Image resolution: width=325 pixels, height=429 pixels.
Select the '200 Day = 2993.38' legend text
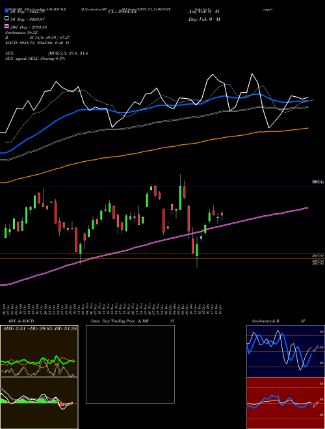(29, 27)
